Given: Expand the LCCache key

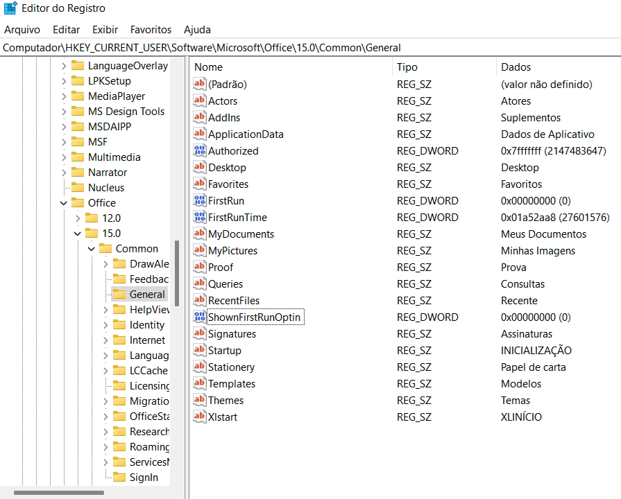Looking at the screenshot, I should [x=105, y=371].
